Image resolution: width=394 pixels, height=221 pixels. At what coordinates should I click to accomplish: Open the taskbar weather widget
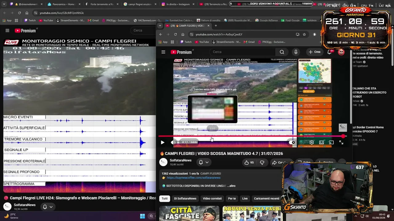(x=11, y=216)
